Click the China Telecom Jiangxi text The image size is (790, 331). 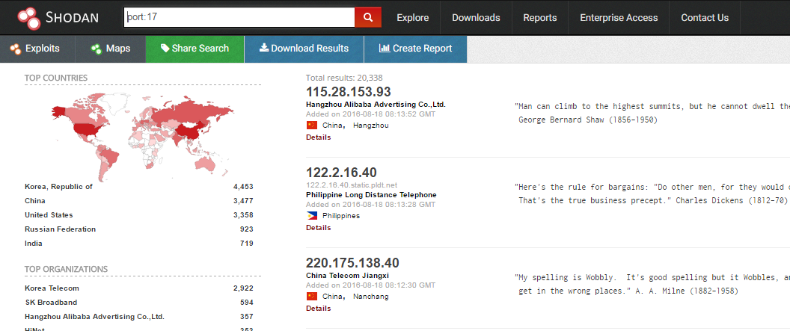point(348,275)
